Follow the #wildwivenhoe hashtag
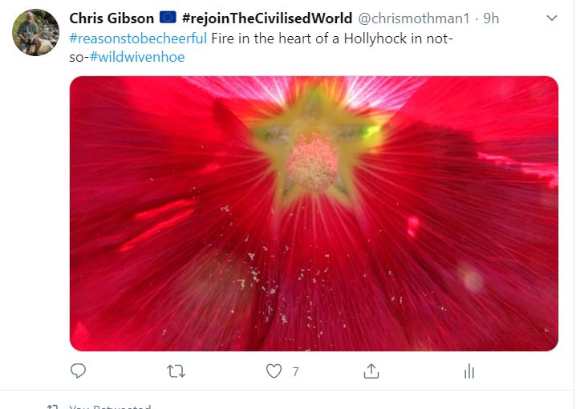The image size is (580, 409). coord(137,57)
